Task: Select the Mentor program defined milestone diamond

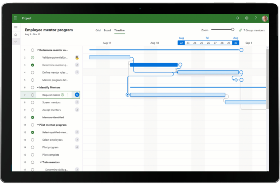Action: click(x=236, y=80)
